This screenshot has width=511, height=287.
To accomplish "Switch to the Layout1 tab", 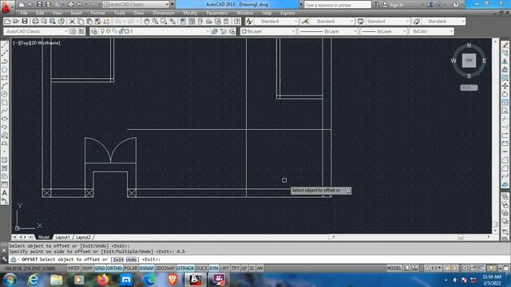I will [x=62, y=238].
